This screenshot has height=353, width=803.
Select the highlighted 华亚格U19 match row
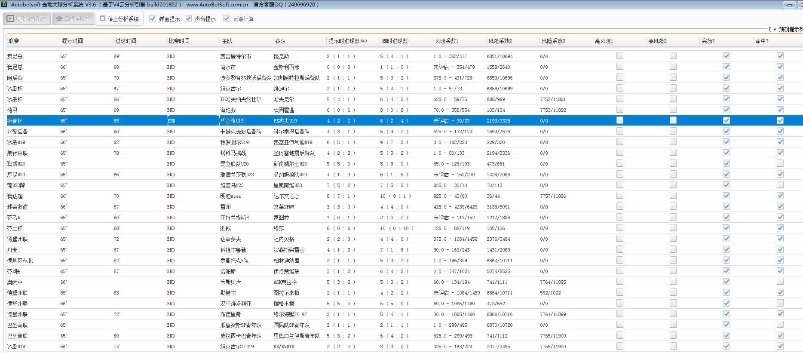coord(232,121)
